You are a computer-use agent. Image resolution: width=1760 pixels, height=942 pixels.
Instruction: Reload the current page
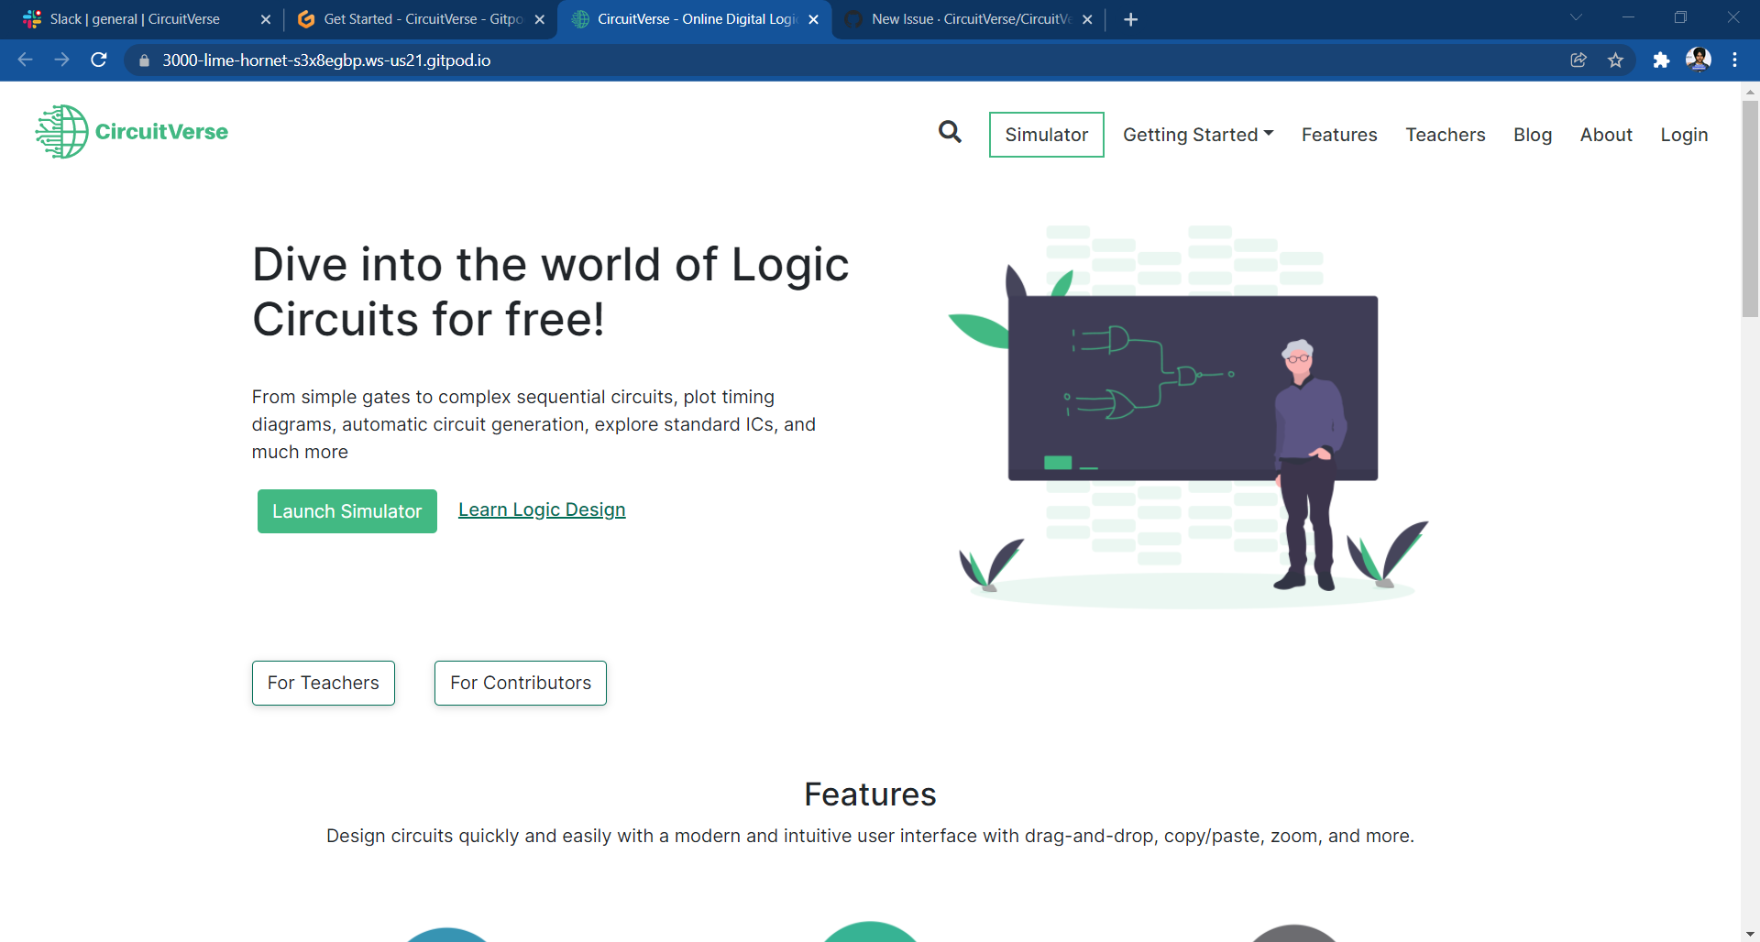(x=98, y=60)
